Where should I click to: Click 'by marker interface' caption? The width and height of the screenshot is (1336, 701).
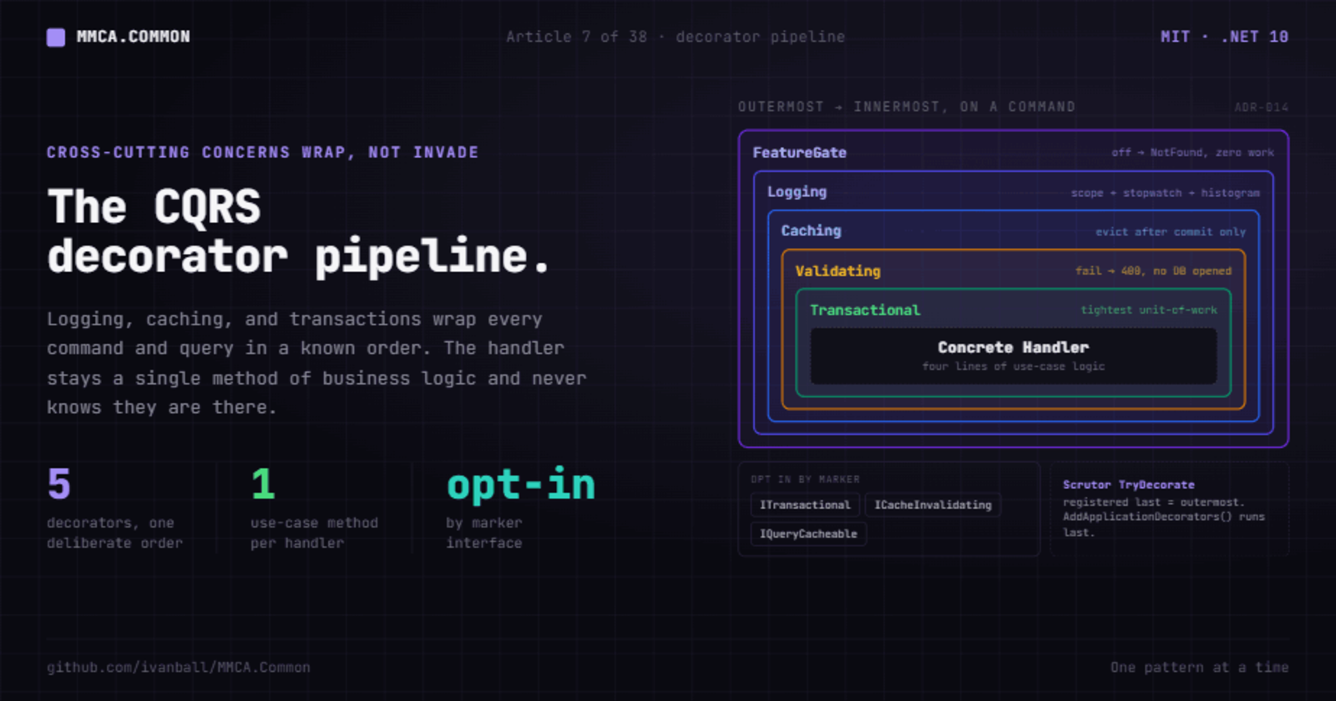(484, 532)
